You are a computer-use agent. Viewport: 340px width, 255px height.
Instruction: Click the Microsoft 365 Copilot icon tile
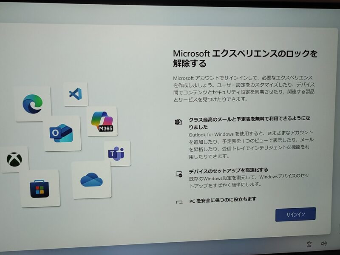coord(102,121)
